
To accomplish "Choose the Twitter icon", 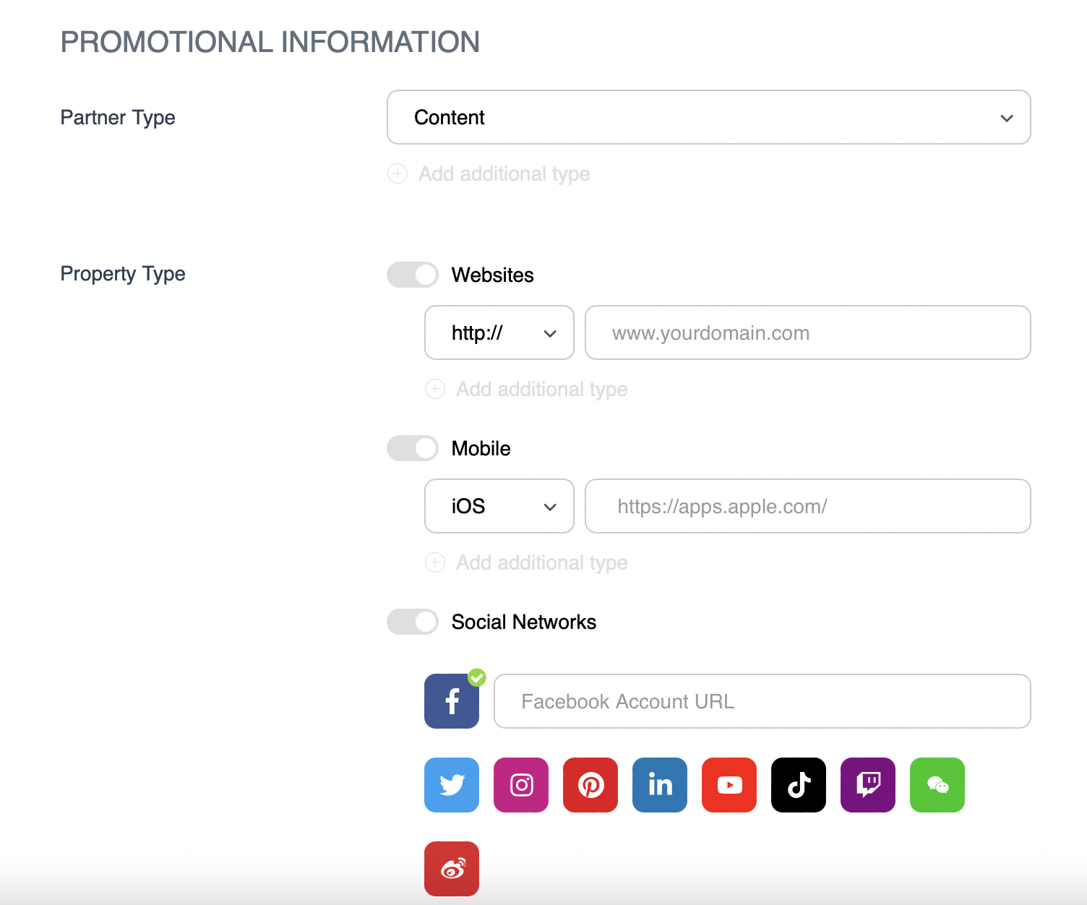I will pos(452,785).
